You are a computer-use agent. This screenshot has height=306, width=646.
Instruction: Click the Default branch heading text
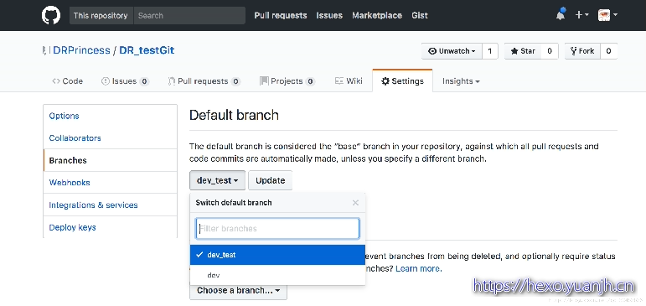(234, 115)
